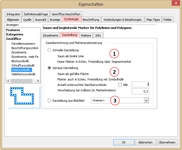Open the Blobfeld dropdown showing <Keines>
The height and width of the screenshot is (150, 182).
pyautogui.click(x=120, y=101)
